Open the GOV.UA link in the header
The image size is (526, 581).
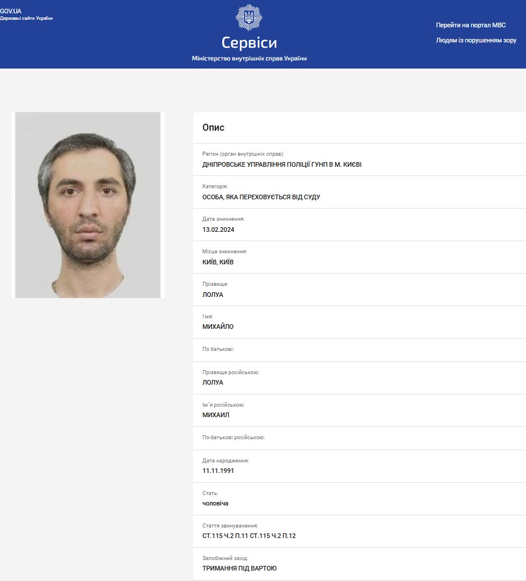[x=10, y=11]
